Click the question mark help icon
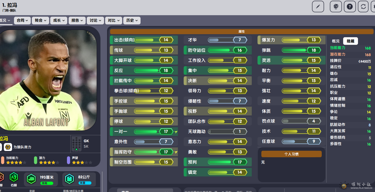Viewport: 375px width, 192px height. click(x=349, y=7)
